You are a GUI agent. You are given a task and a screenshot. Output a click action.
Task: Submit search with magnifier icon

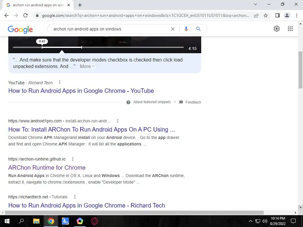click(198, 29)
